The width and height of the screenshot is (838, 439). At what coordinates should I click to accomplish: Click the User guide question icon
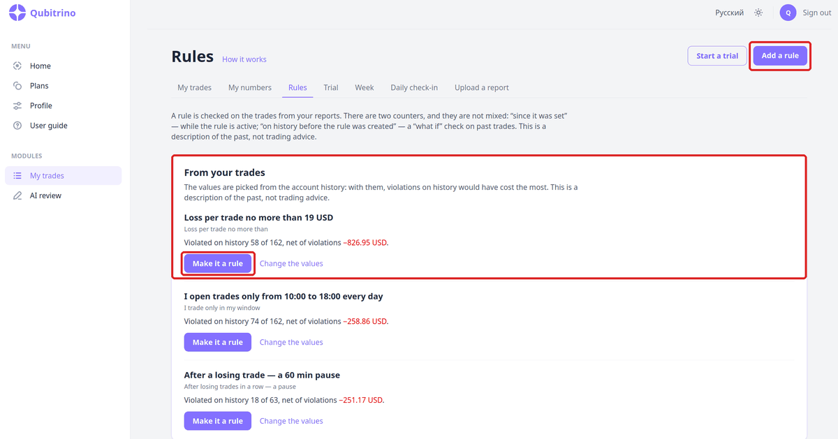pos(17,126)
